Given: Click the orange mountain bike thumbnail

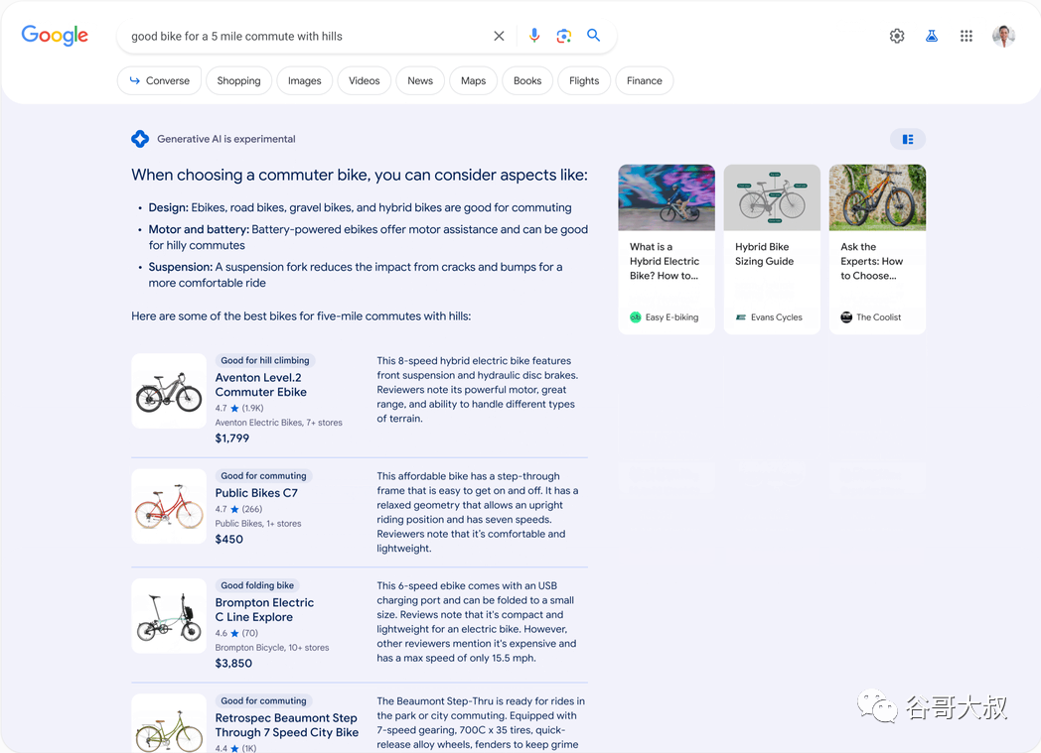Looking at the screenshot, I should click(877, 197).
